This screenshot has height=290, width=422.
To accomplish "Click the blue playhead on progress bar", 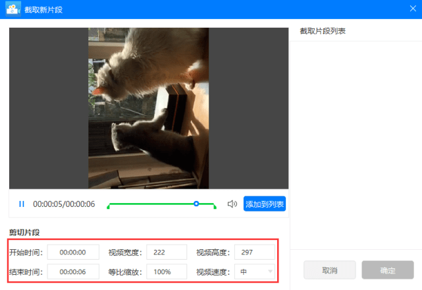I will tap(196, 204).
